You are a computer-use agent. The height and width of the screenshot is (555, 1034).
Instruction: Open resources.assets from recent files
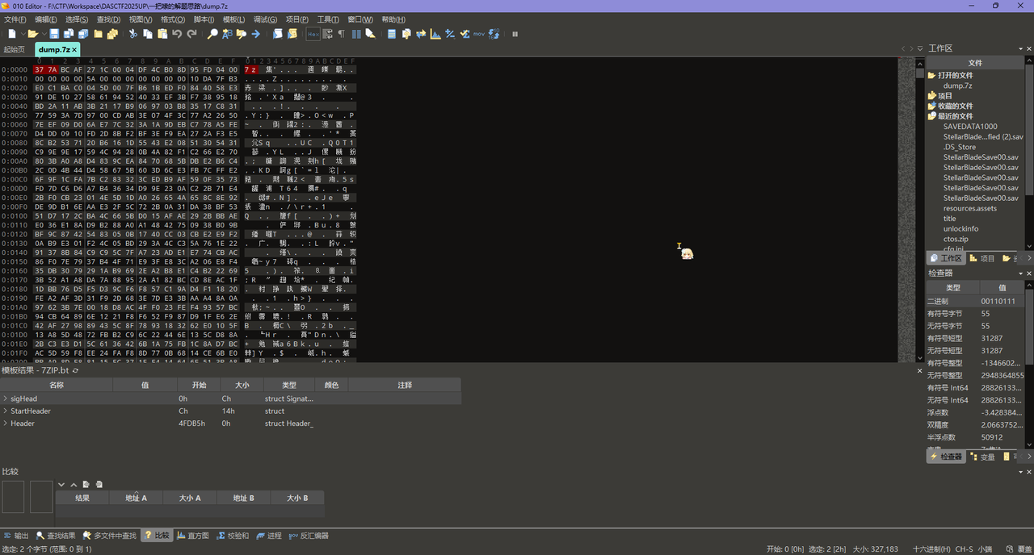[969, 208]
